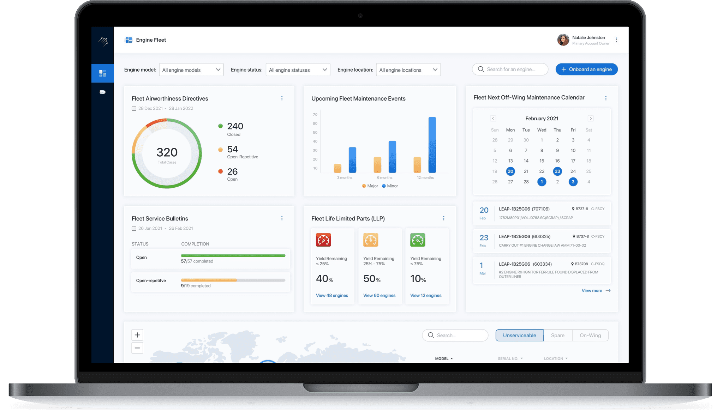Go to next month in calendar
This screenshot has width=723, height=417.
[591, 119]
